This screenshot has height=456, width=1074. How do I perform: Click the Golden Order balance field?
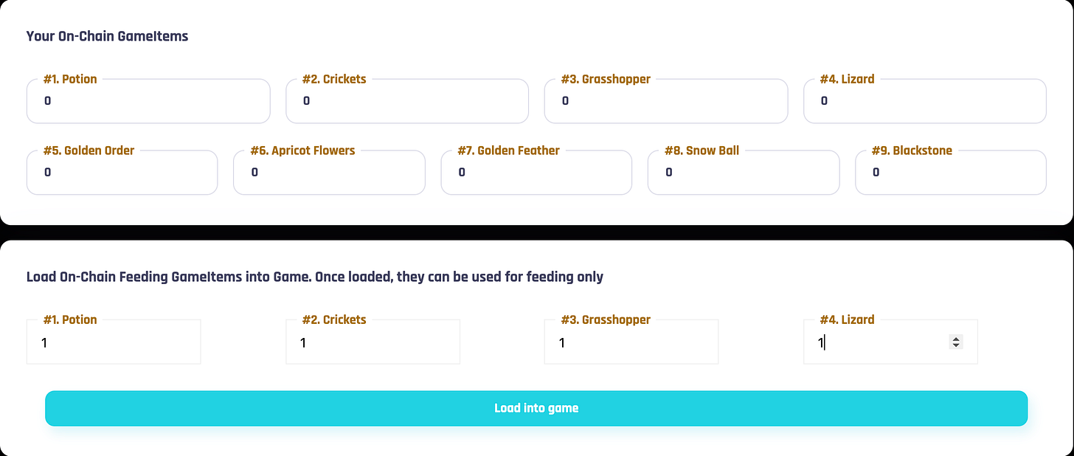(x=122, y=173)
